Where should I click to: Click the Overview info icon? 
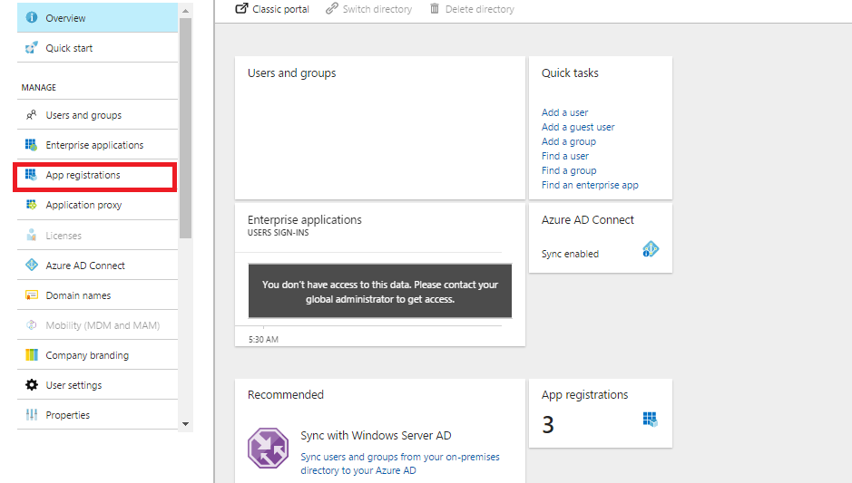click(x=32, y=17)
